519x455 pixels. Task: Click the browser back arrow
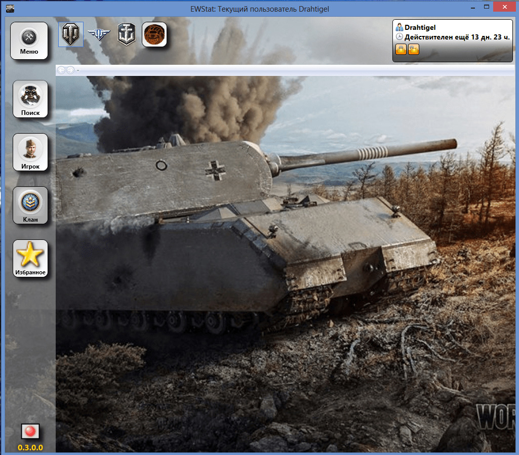(x=61, y=70)
